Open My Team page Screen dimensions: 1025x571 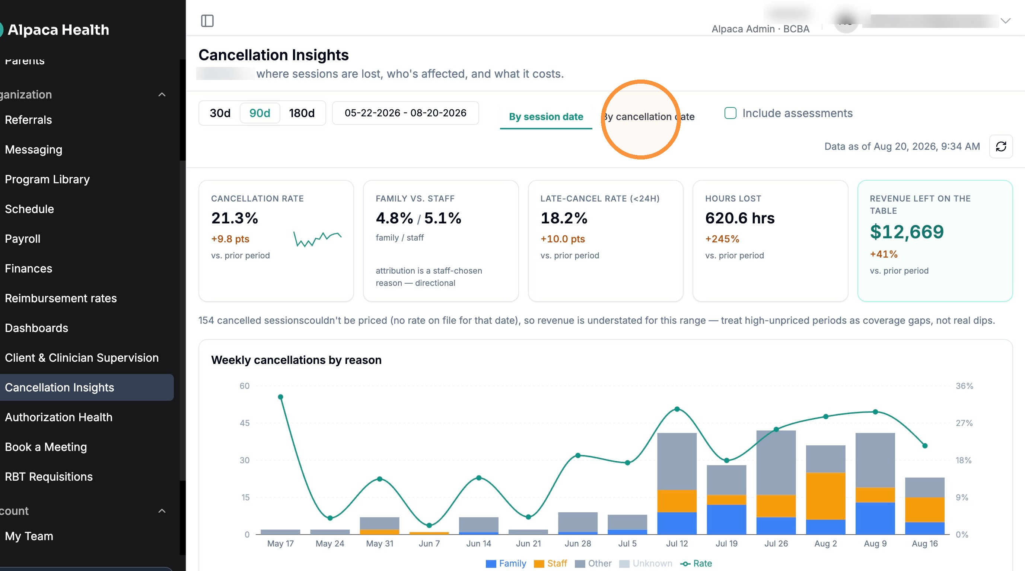[x=29, y=536]
